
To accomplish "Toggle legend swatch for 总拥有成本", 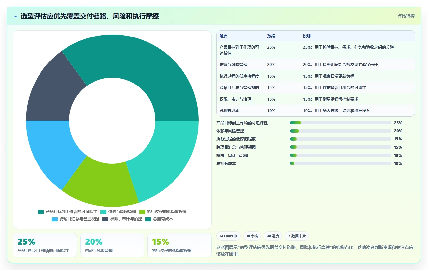I will [148, 219].
